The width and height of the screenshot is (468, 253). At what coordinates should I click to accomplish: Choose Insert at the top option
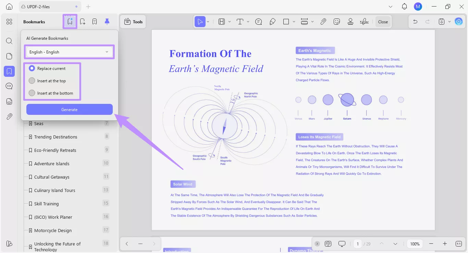tap(32, 81)
